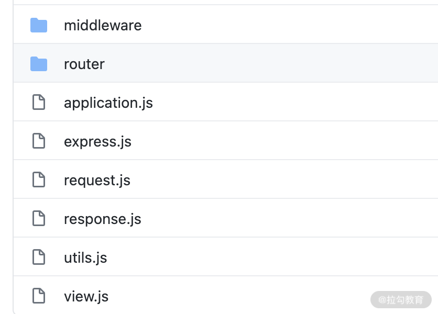The width and height of the screenshot is (438, 314).
Task: Click the file icon beside response.js
Action: coord(39,218)
